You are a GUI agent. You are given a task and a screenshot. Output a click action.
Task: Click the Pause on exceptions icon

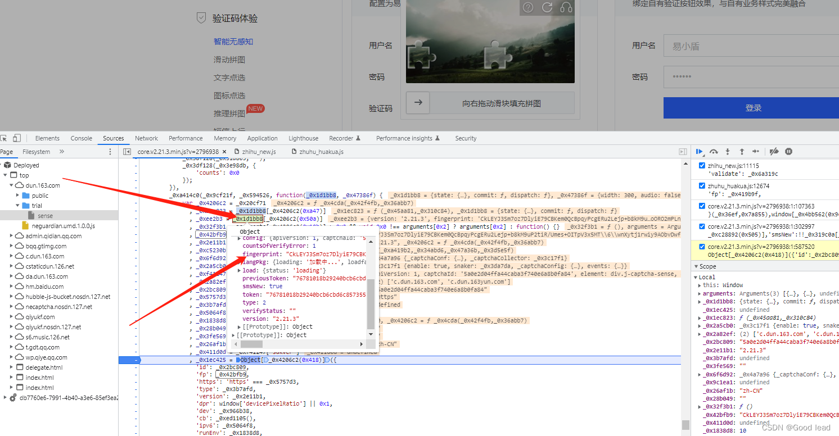tap(789, 152)
